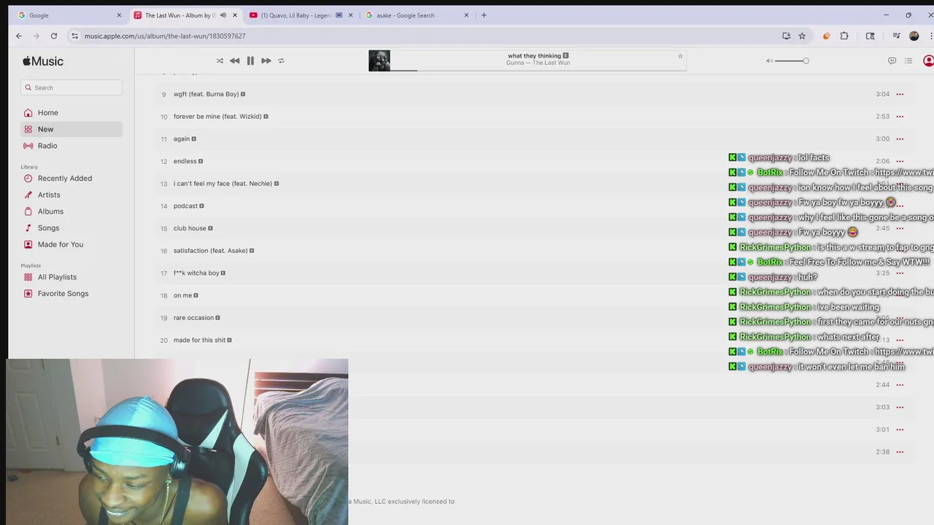Open more options for 'forever be mine'

[900, 117]
